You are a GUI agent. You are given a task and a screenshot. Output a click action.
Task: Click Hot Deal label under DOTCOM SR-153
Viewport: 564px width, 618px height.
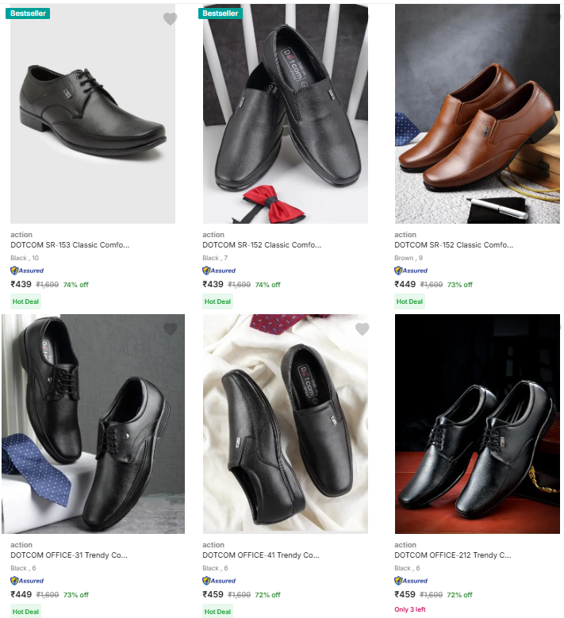(25, 301)
